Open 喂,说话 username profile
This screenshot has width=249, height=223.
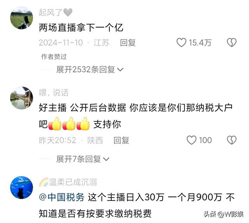point(54,92)
